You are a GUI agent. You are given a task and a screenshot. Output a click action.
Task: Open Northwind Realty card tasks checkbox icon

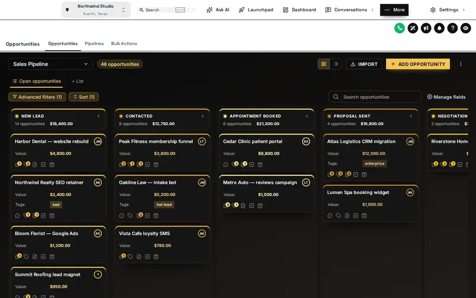[x=43, y=216]
